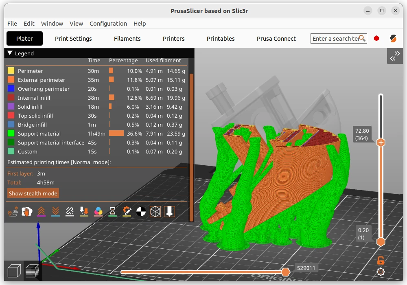Image resolution: width=407 pixels, height=285 pixels.
Task: Click the Percentage column header
Action: tap(123, 60)
